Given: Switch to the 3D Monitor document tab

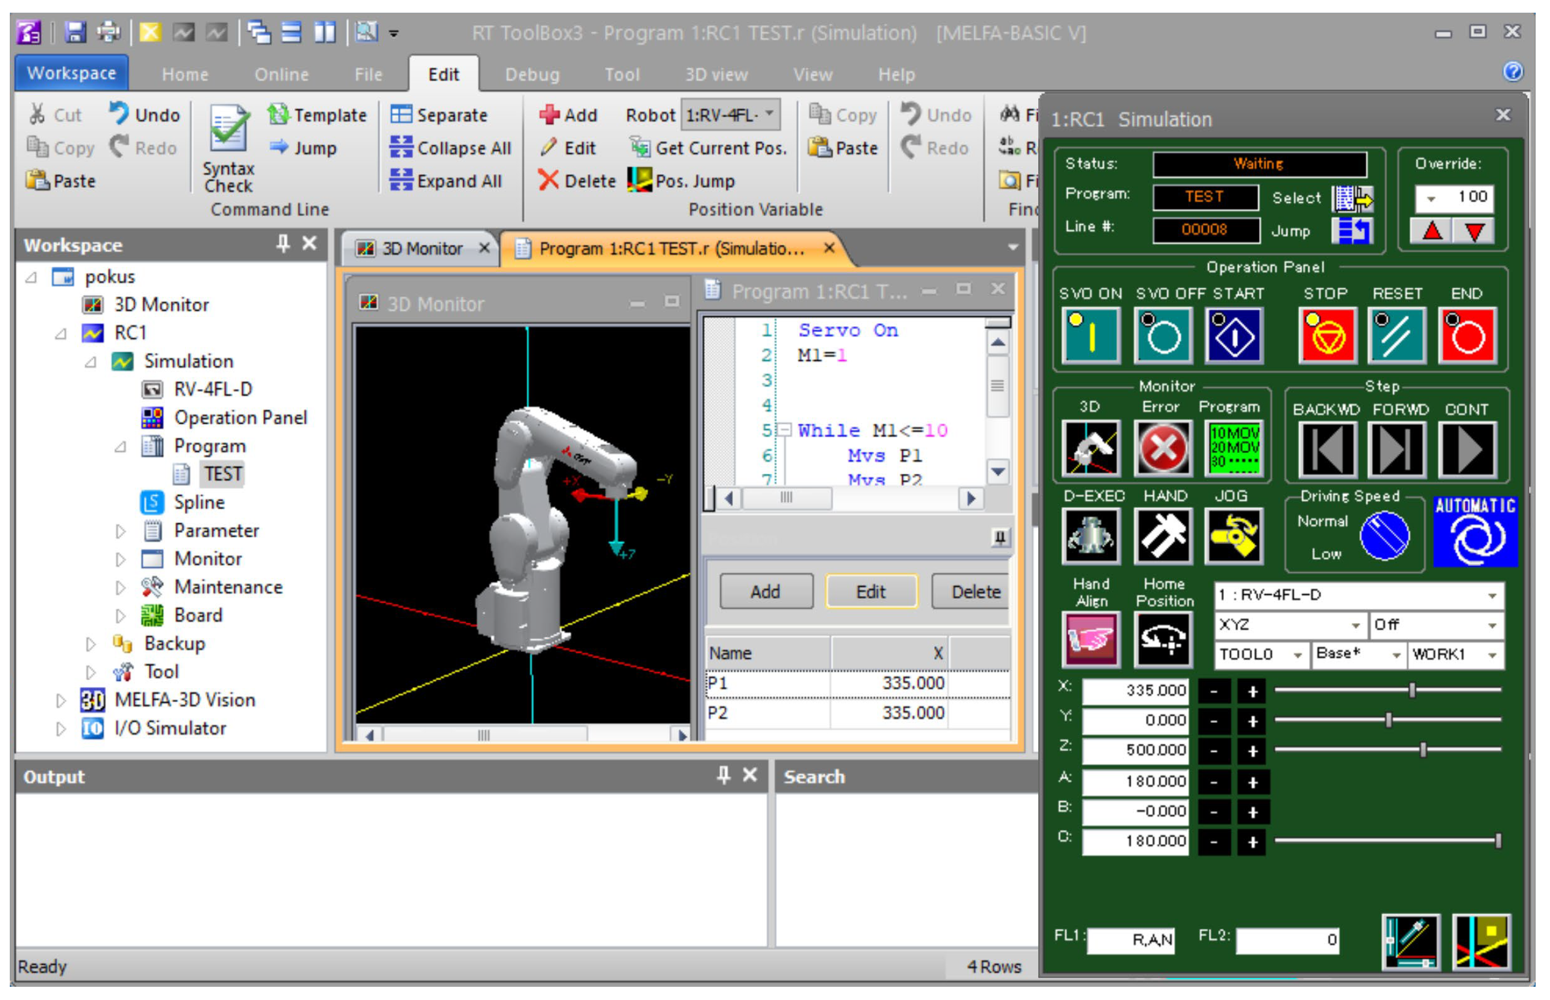Looking at the screenshot, I should point(421,248).
